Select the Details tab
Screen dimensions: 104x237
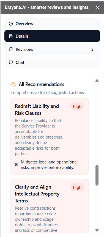(x=52, y=36)
